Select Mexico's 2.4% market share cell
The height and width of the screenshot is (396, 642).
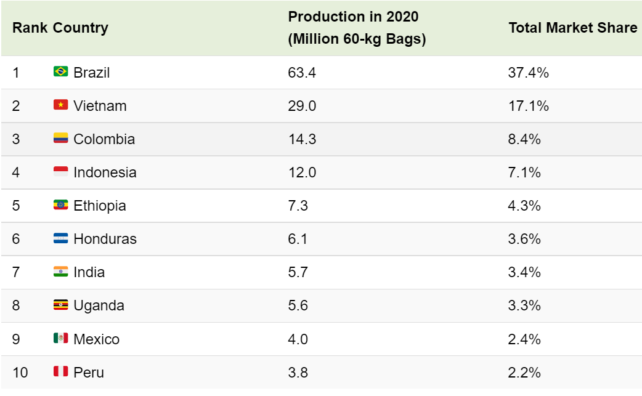point(525,339)
